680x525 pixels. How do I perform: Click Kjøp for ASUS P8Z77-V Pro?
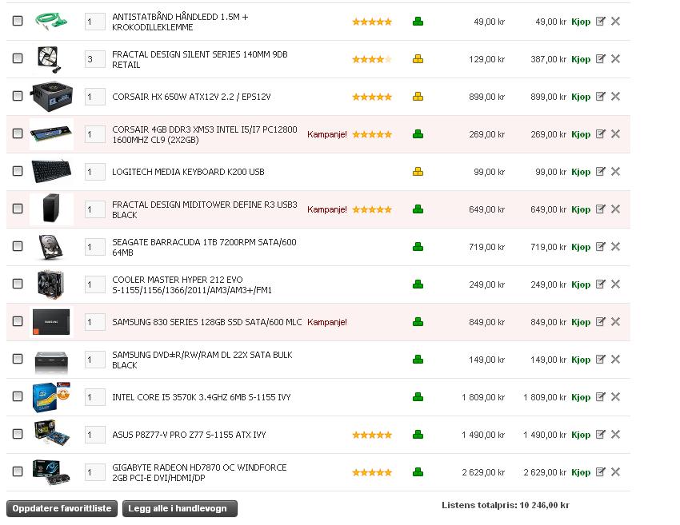581,435
